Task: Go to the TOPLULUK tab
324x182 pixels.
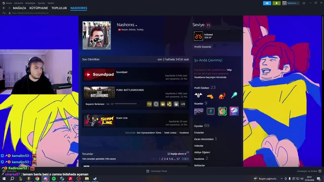Action: [59, 8]
